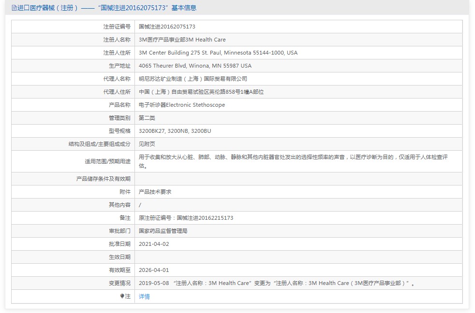This screenshot has width=475, height=313.
Task: Click the attachment value 产品技术要求
Action: (155, 192)
